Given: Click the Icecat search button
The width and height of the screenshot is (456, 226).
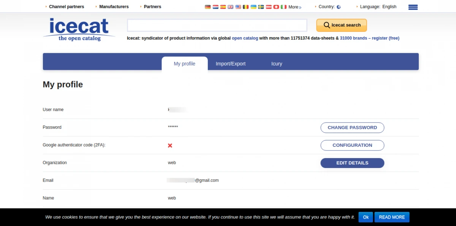Looking at the screenshot, I should coord(342,25).
